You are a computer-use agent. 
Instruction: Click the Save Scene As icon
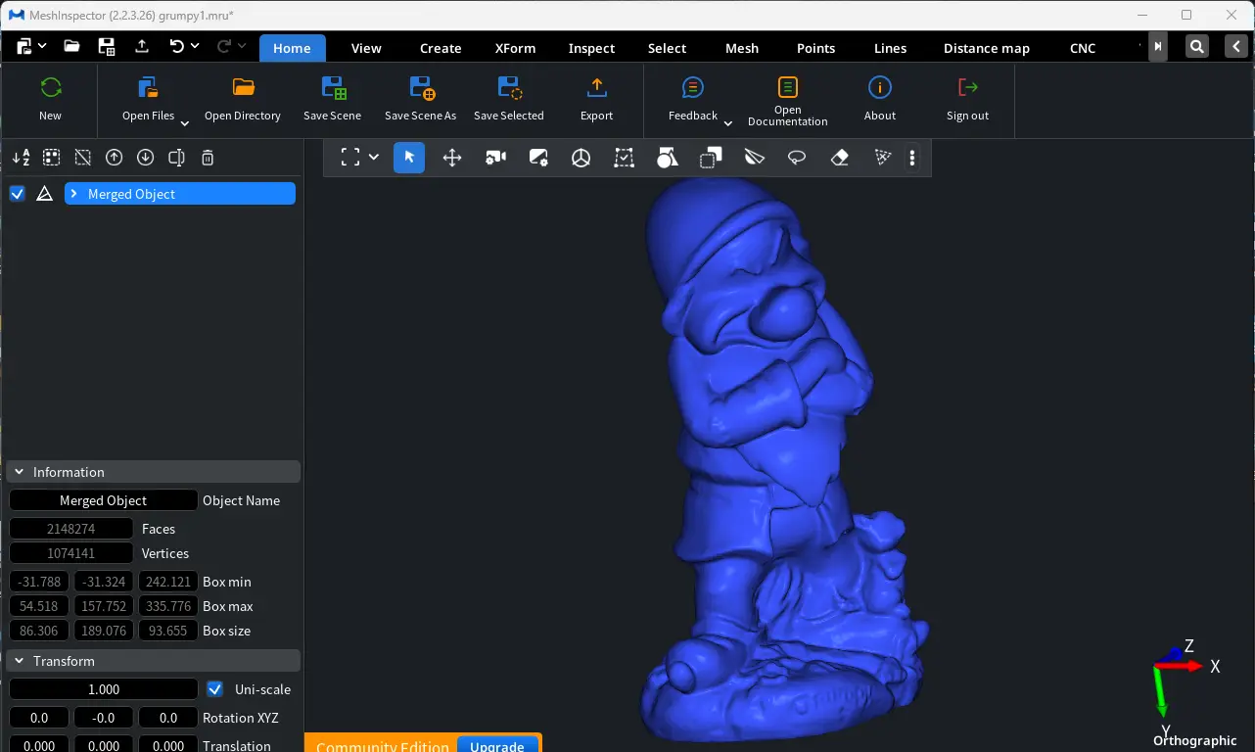[x=421, y=87]
